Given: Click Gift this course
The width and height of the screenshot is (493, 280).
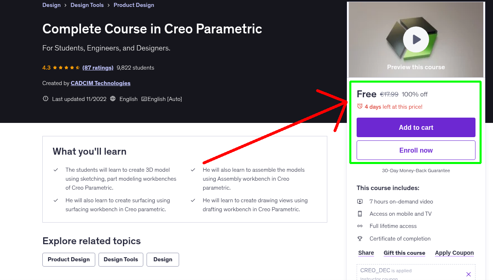Looking at the screenshot, I should (404, 253).
